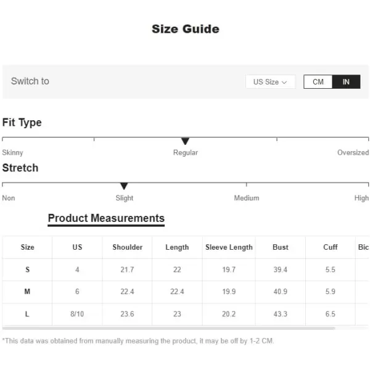
Task: Open the US Size dropdown
Action: coord(271,81)
